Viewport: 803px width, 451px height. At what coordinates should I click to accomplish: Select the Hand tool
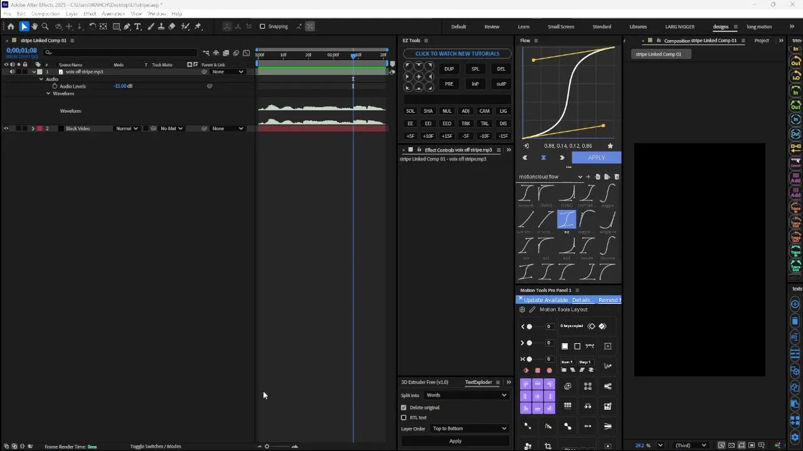point(35,26)
